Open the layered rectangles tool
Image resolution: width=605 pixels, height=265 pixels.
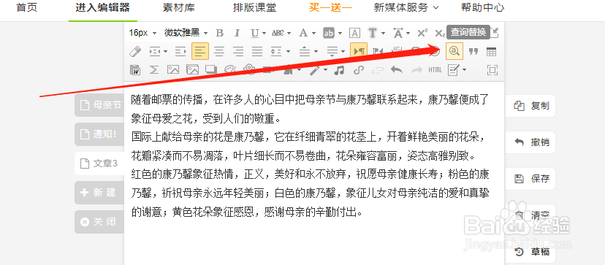tap(211, 70)
